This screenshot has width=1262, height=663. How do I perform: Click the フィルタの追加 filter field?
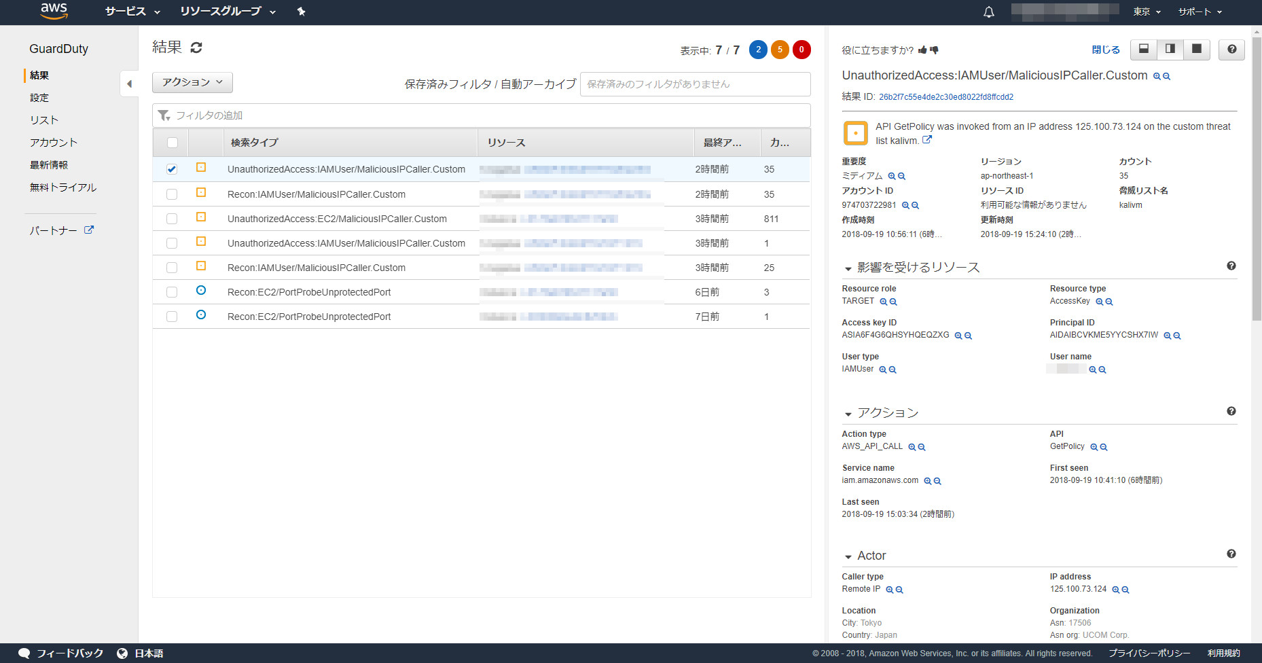(x=481, y=115)
